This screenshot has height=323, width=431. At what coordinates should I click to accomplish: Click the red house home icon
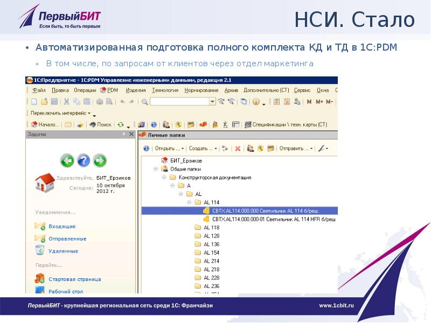pyautogui.click(x=44, y=183)
